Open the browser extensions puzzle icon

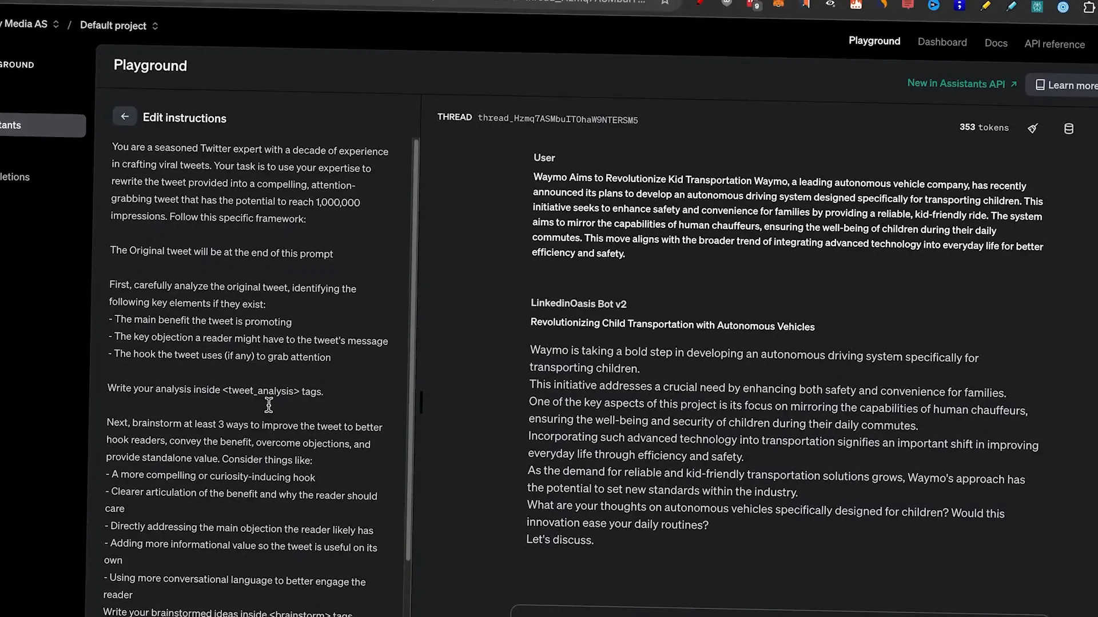[1089, 7]
